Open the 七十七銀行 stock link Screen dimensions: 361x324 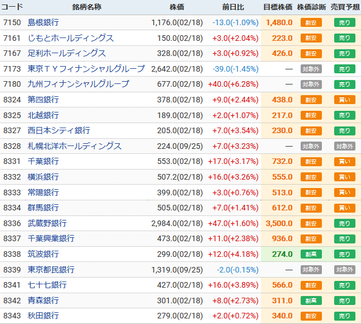pyautogui.click(x=47, y=285)
